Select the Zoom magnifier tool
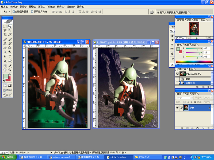Viewport: 214px width, 160px height. [10, 70]
